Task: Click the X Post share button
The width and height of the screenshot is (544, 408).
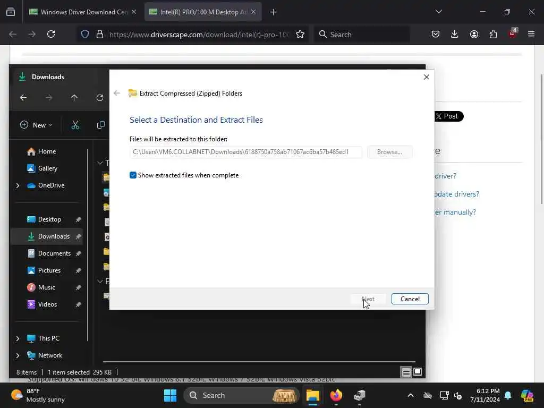Action: [x=448, y=116]
